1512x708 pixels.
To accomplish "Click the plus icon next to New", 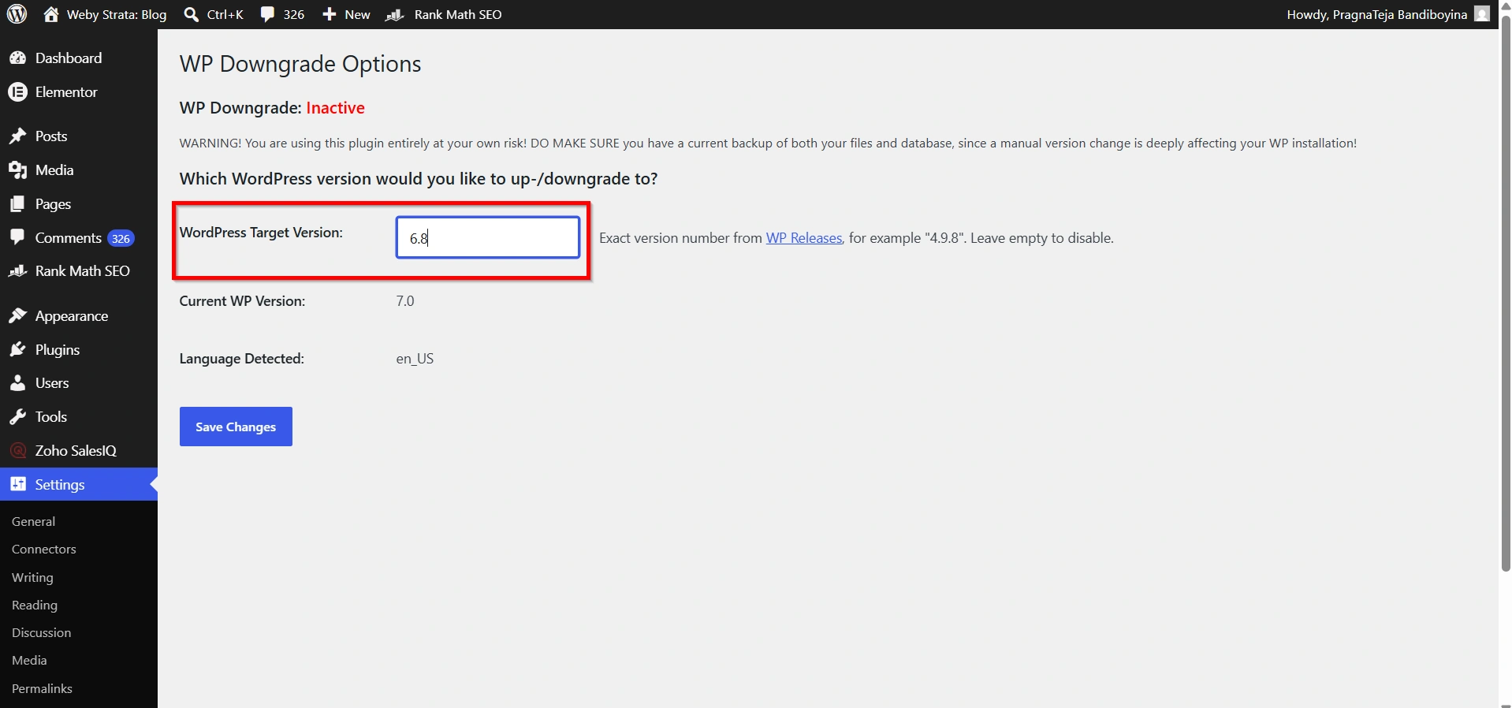I will 330,14.
